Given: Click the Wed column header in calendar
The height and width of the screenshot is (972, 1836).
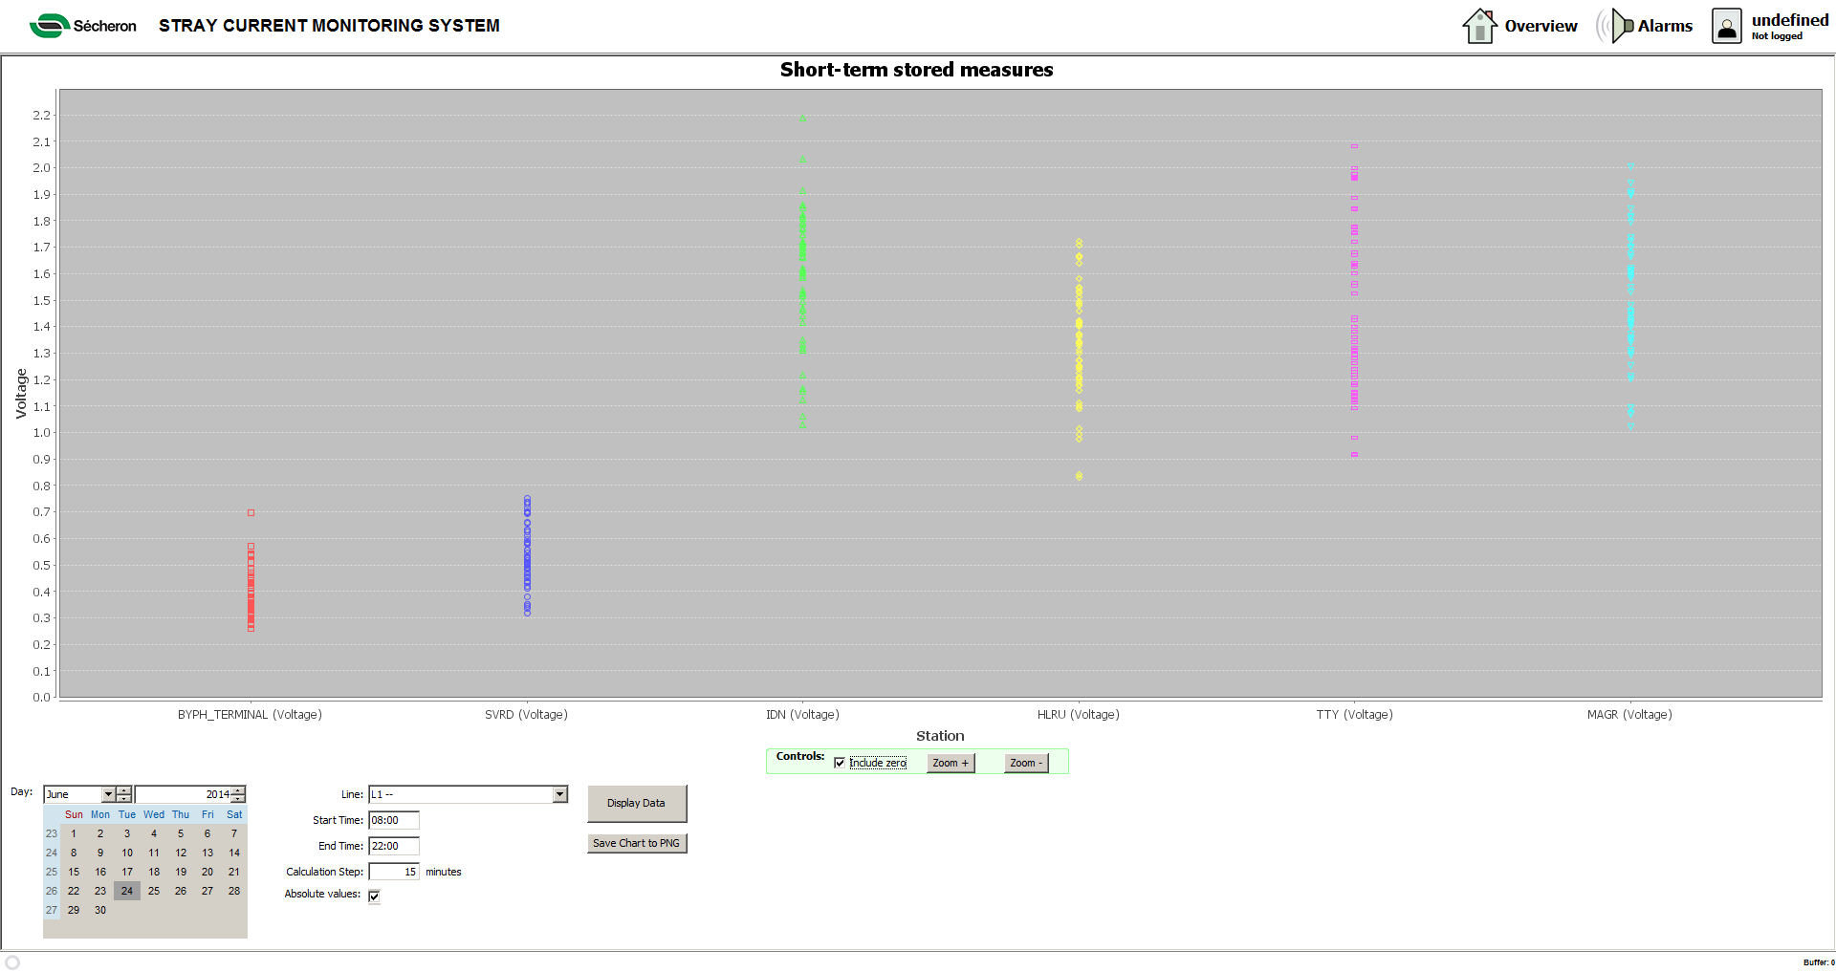Looking at the screenshot, I should click(x=154, y=814).
